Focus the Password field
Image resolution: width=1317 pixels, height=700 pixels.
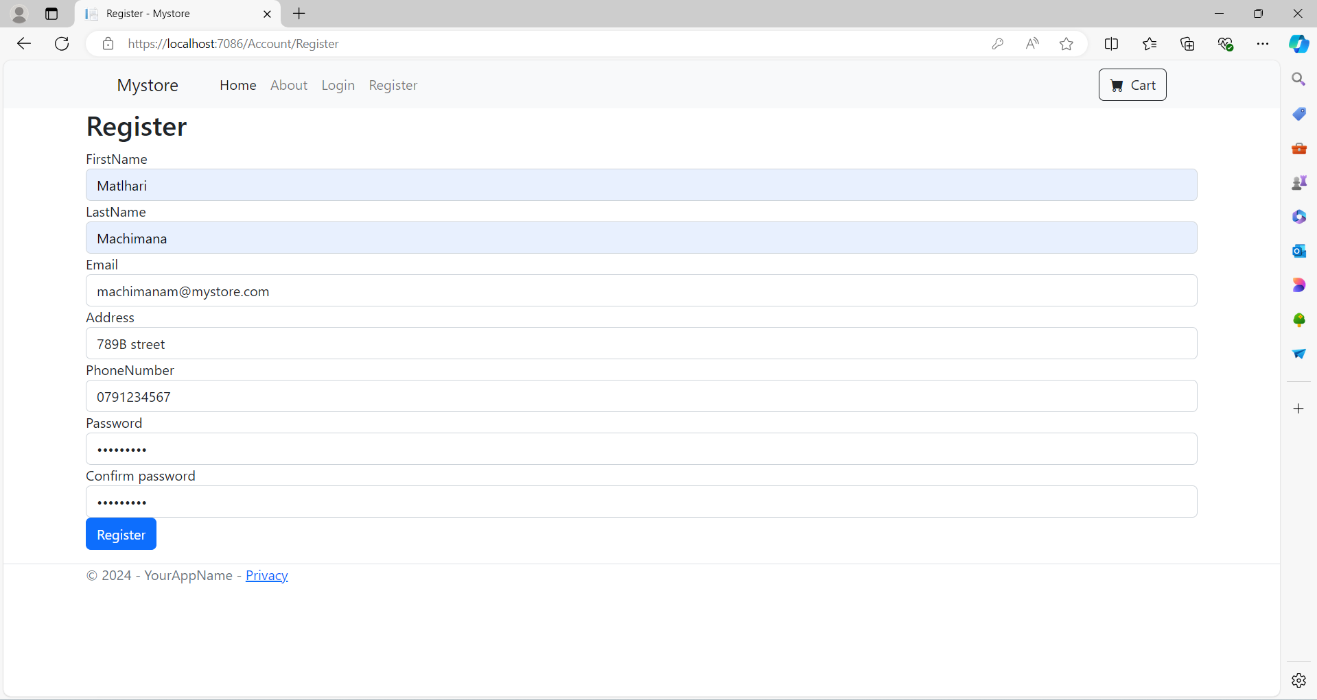(642, 449)
